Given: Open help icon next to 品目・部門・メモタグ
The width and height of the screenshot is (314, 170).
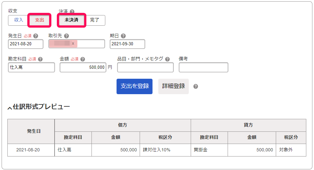Looking at the screenshot, I should click(167, 59).
